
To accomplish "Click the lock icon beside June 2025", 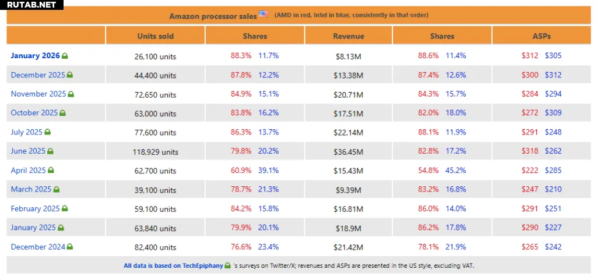I will 51,151.
